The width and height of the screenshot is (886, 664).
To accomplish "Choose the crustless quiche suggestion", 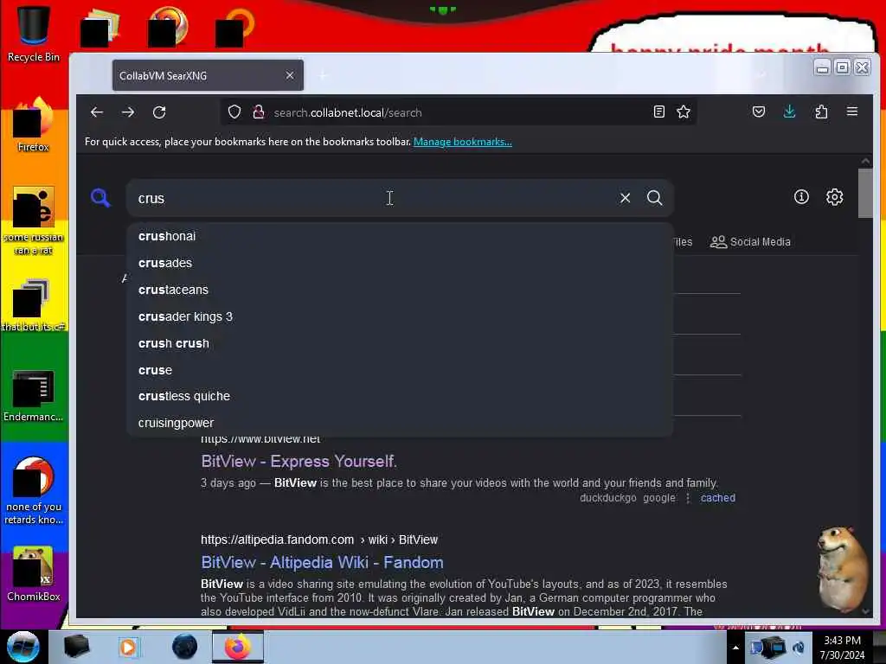I will (400, 396).
